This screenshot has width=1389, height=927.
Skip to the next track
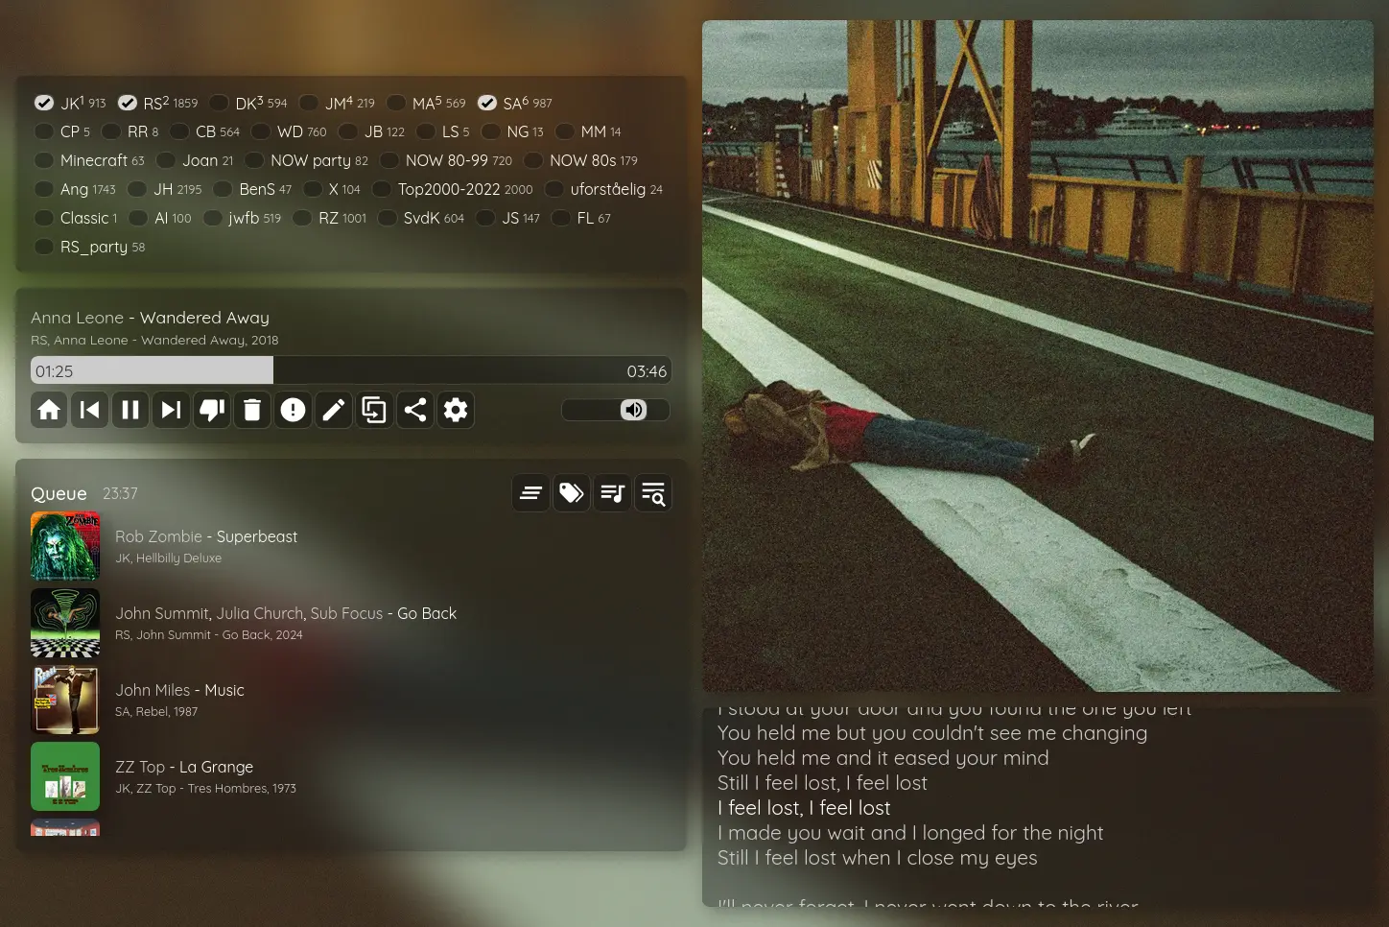(171, 411)
